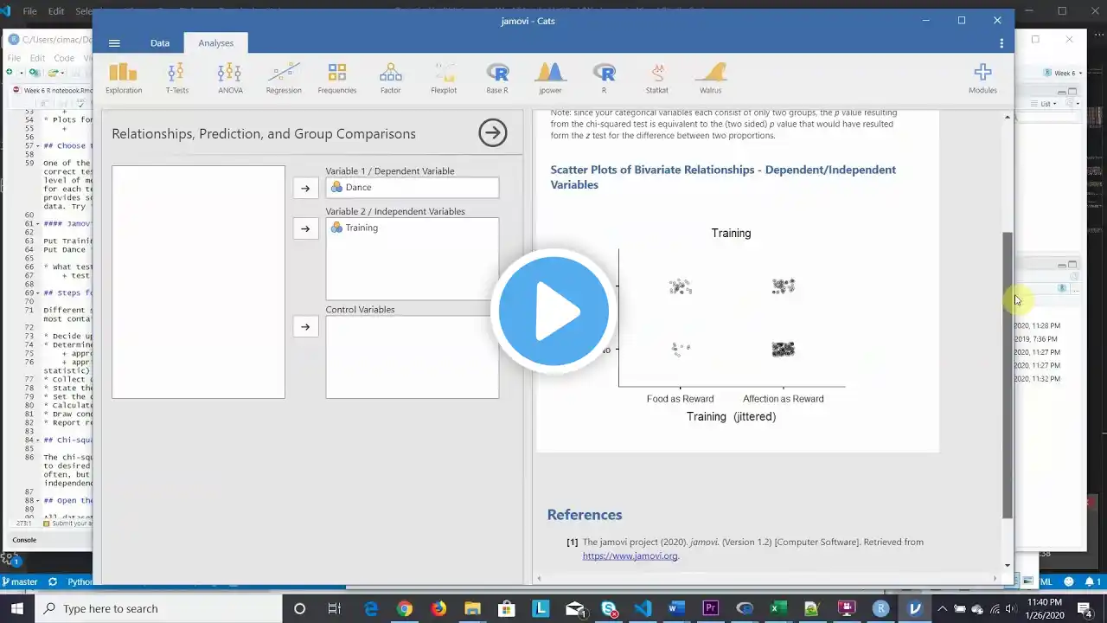
Task: Open the jamovi.org reference link
Action: [630, 556]
